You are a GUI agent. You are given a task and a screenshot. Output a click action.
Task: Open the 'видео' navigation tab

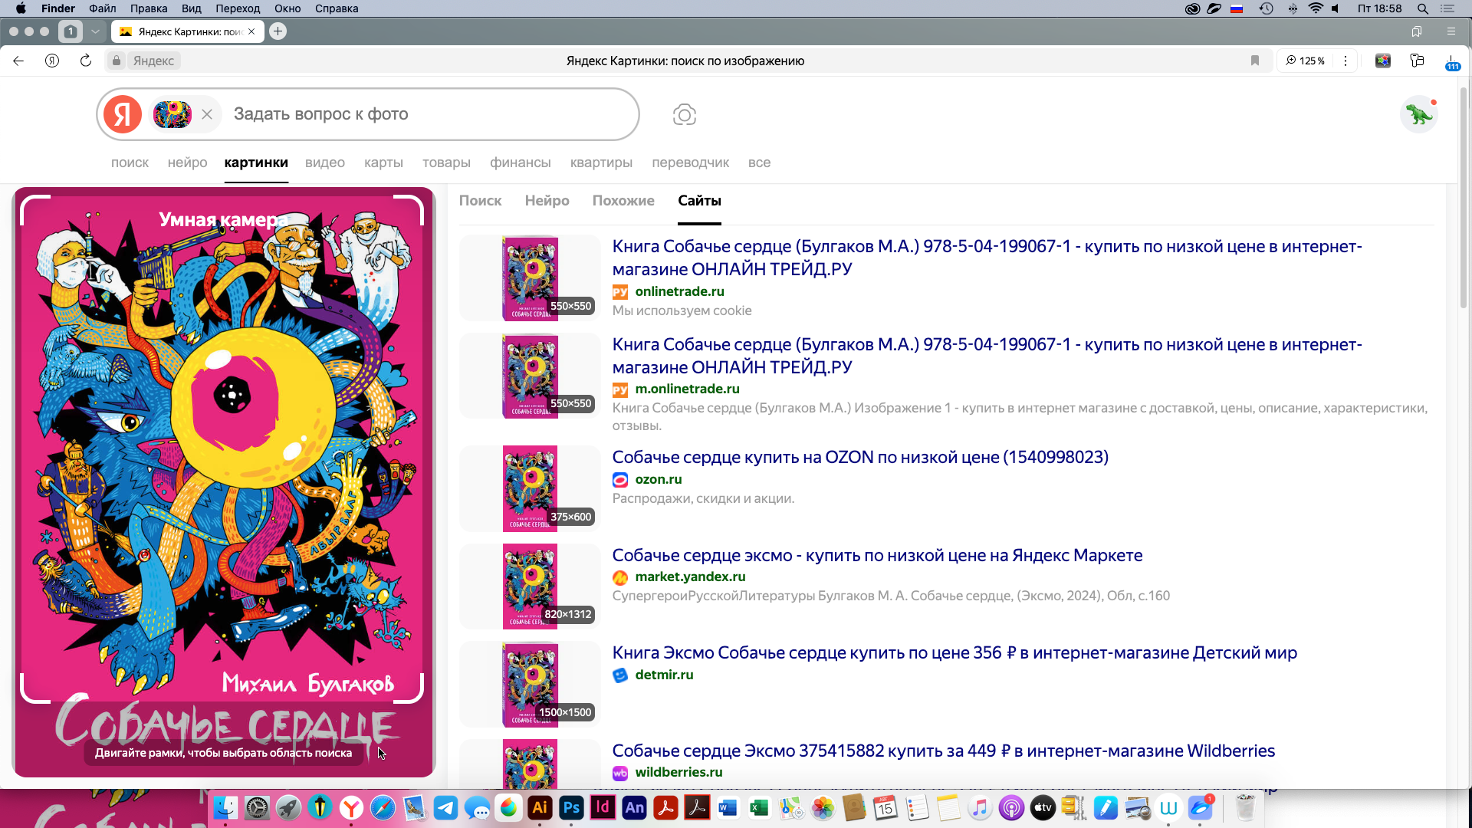coord(325,163)
